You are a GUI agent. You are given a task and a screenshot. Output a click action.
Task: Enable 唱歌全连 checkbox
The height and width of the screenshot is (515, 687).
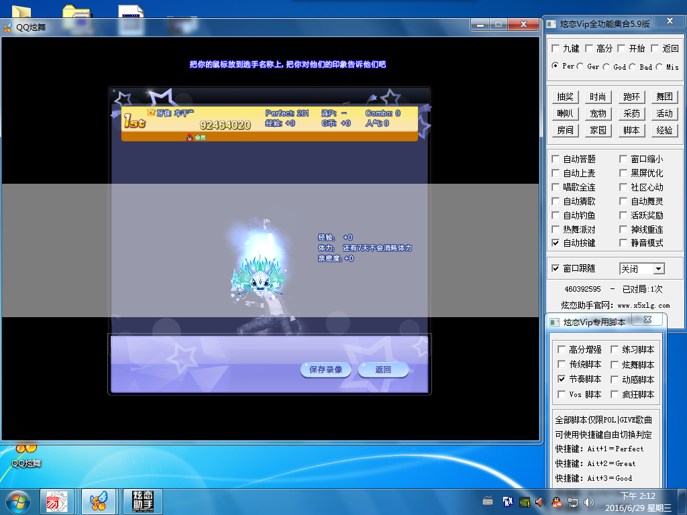point(556,188)
